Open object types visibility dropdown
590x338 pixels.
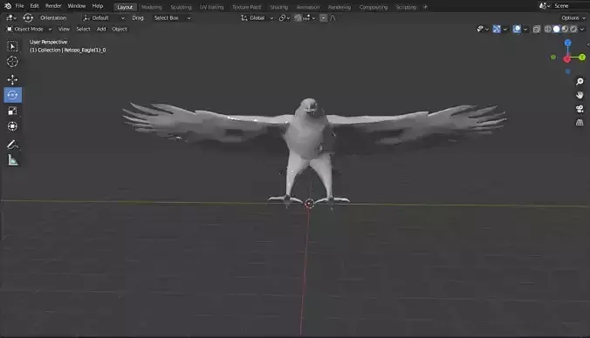[483, 29]
